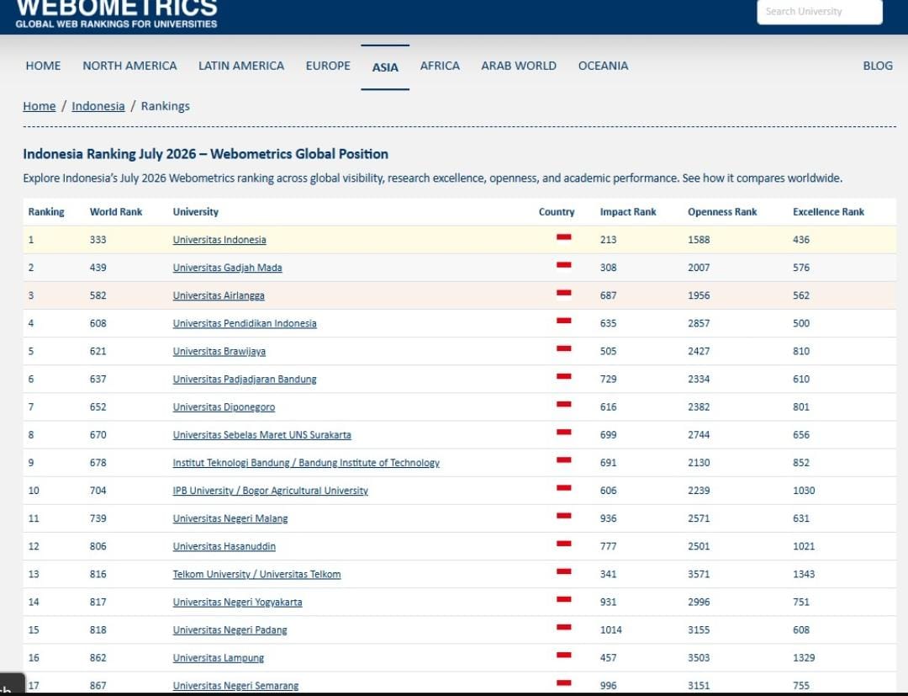908x696 pixels.
Task: Open Institut Teknologi Bandung link
Action: 306,462
